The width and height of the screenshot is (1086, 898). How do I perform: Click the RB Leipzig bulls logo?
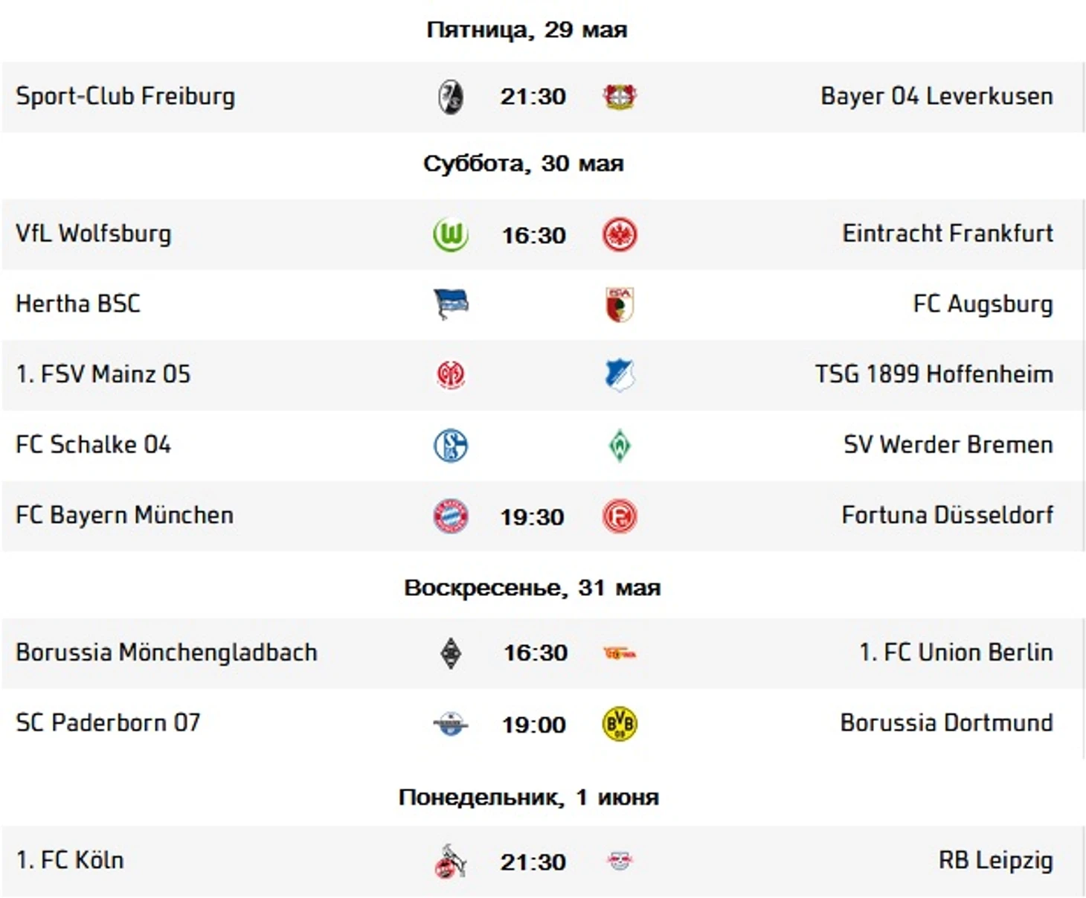click(619, 862)
